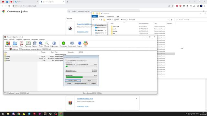Click the Справка button in extraction dialog
This screenshot has width=207, height=116.
(x=93, y=83)
